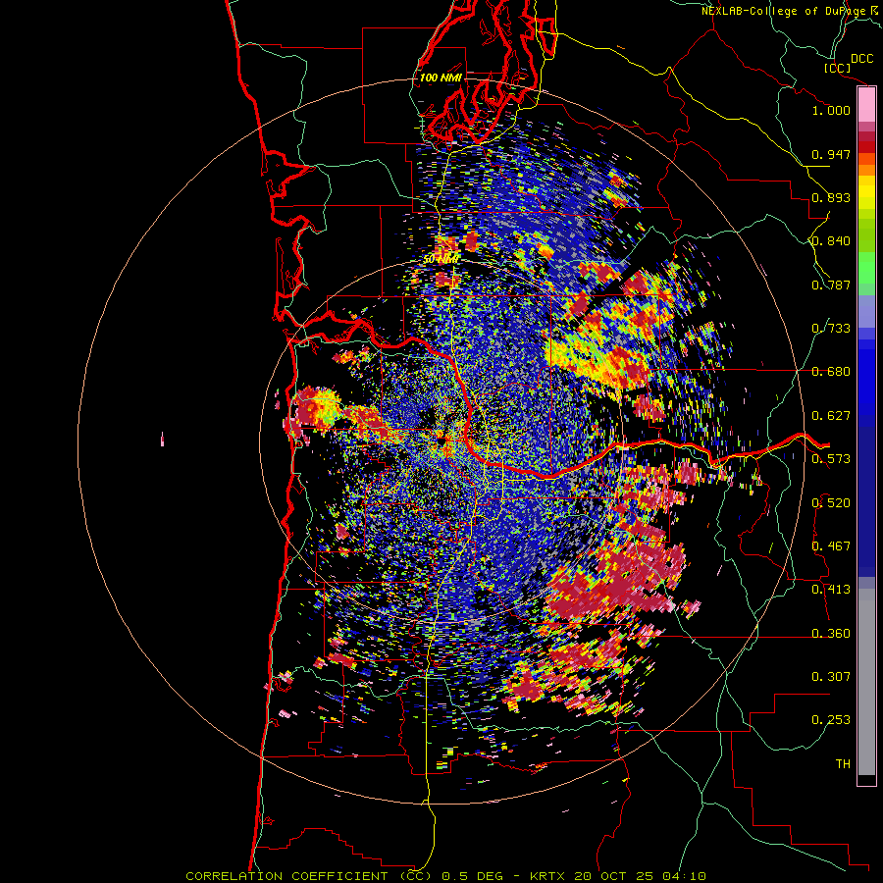Select the 0.627 scale value
The image size is (883, 883).
831,416
